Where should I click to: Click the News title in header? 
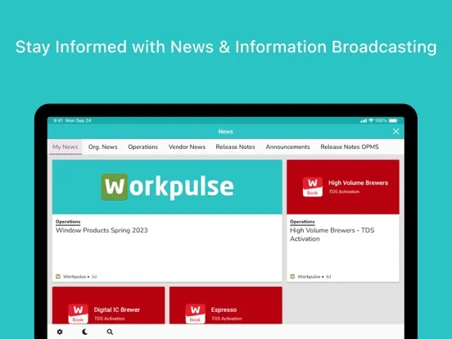click(225, 132)
